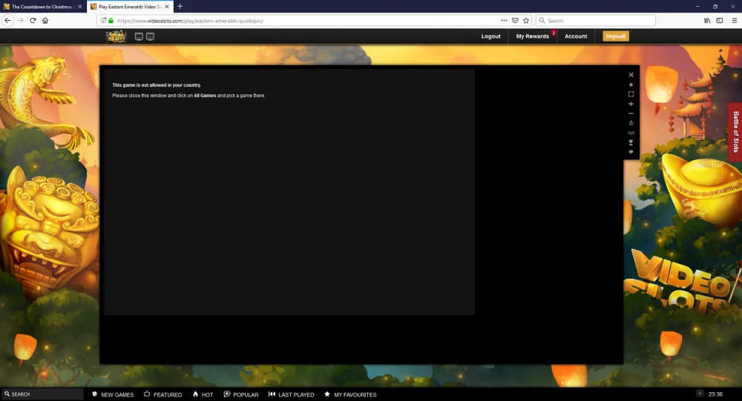Close the Countdown to Christmas tab
This screenshot has height=401, width=742.
tap(79, 7)
